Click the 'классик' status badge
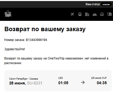 pos(106,4)
